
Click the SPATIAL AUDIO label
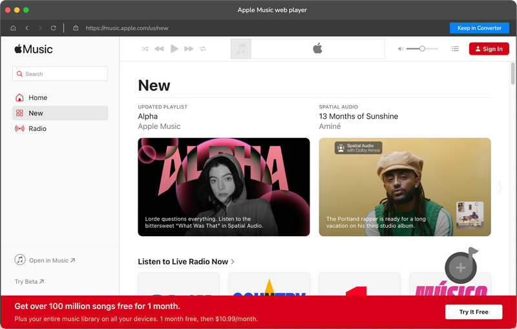tap(338, 107)
